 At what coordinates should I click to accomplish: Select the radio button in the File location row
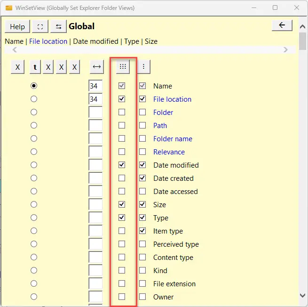click(x=34, y=99)
